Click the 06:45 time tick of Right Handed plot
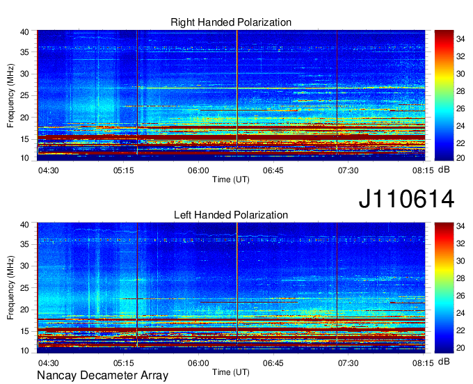This screenshot has width=473, height=384. [273, 170]
